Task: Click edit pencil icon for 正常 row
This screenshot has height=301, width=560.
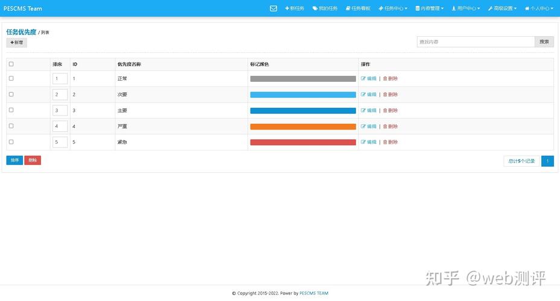Action: click(x=363, y=78)
